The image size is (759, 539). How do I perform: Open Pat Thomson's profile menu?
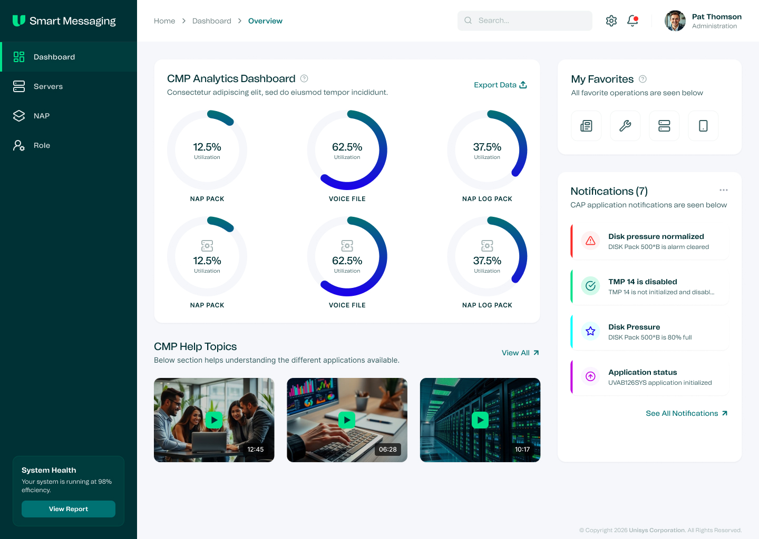(x=703, y=21)
